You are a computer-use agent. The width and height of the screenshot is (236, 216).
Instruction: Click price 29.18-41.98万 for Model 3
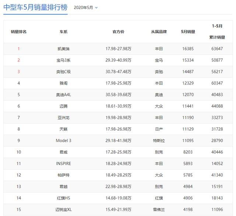click(x=118, y=141)
